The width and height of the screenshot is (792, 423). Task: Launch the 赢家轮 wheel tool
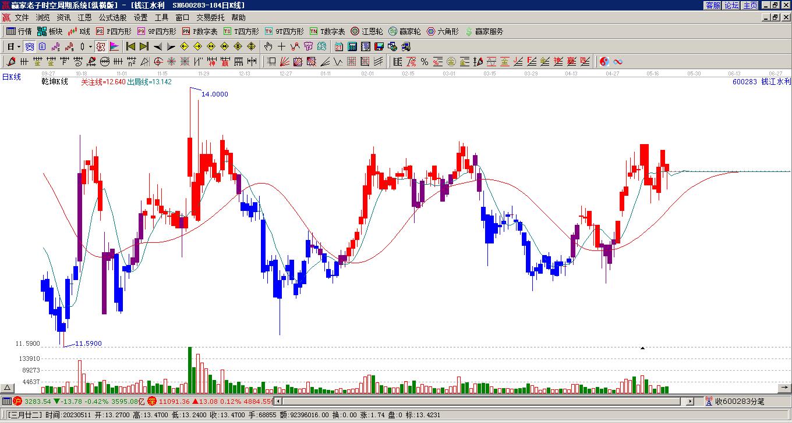(x=405, y=31)
